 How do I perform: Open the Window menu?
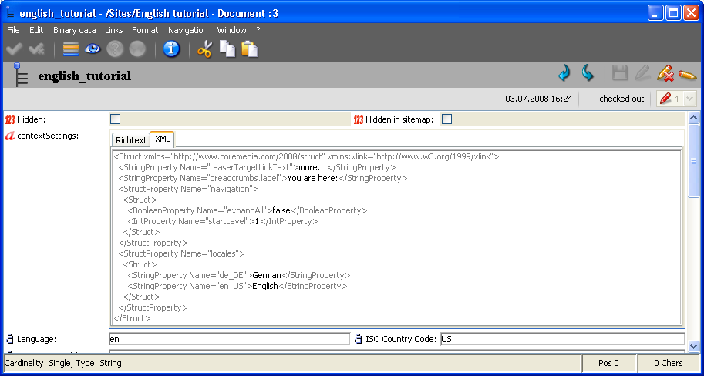click(231, 30)
